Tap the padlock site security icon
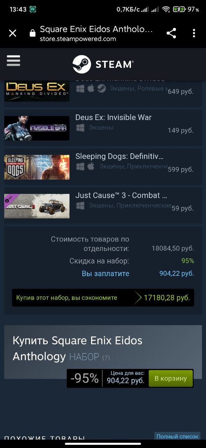The height and width of the screenshot is (448, 206). 32,33
